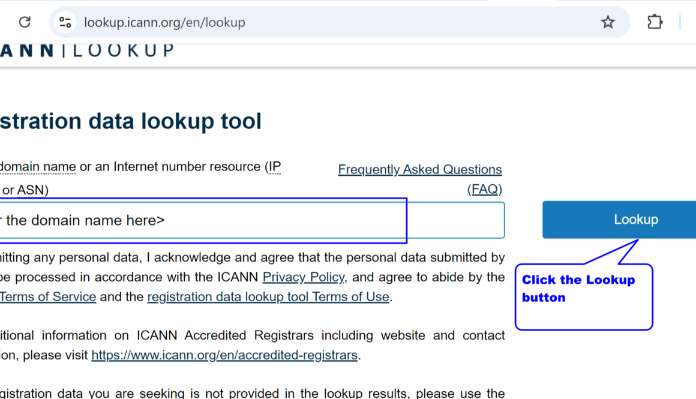Click the puzzle-piece extensions icon

tap(655, 22)
